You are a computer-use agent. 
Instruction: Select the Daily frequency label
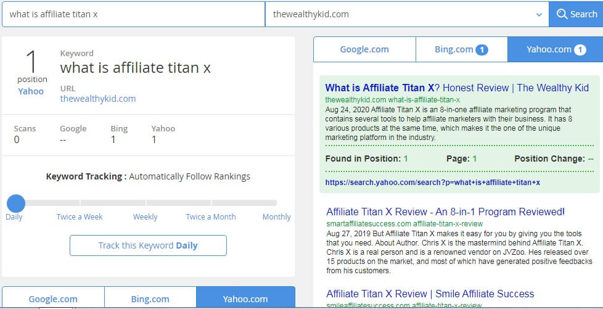(14, 216)
